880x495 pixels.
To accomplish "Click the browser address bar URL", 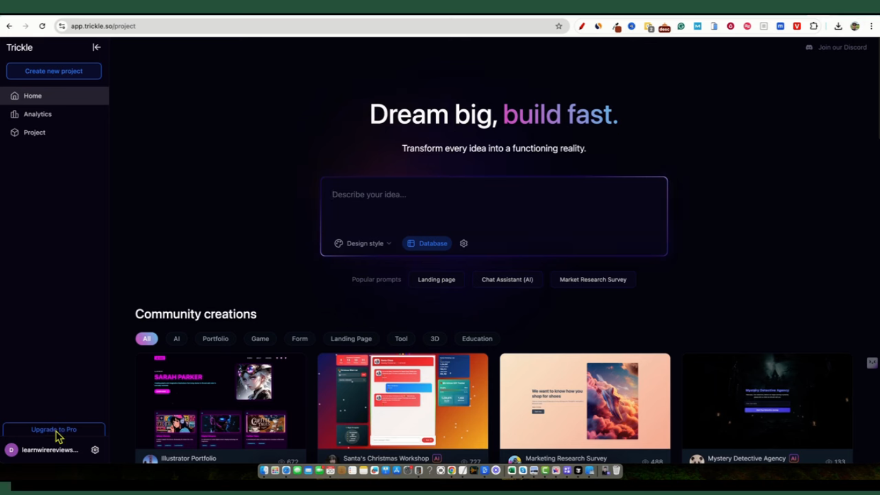I will 103,26.
